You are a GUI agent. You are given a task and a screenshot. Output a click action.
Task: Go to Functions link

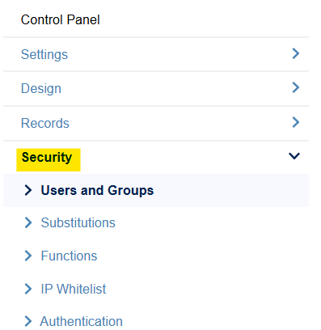(69, 256)
